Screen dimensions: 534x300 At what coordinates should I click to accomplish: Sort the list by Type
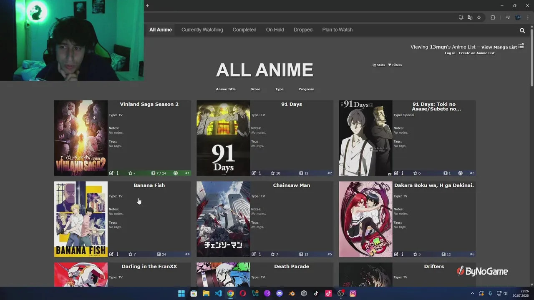point(280,89)
